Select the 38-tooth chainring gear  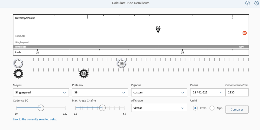[121, 63]
